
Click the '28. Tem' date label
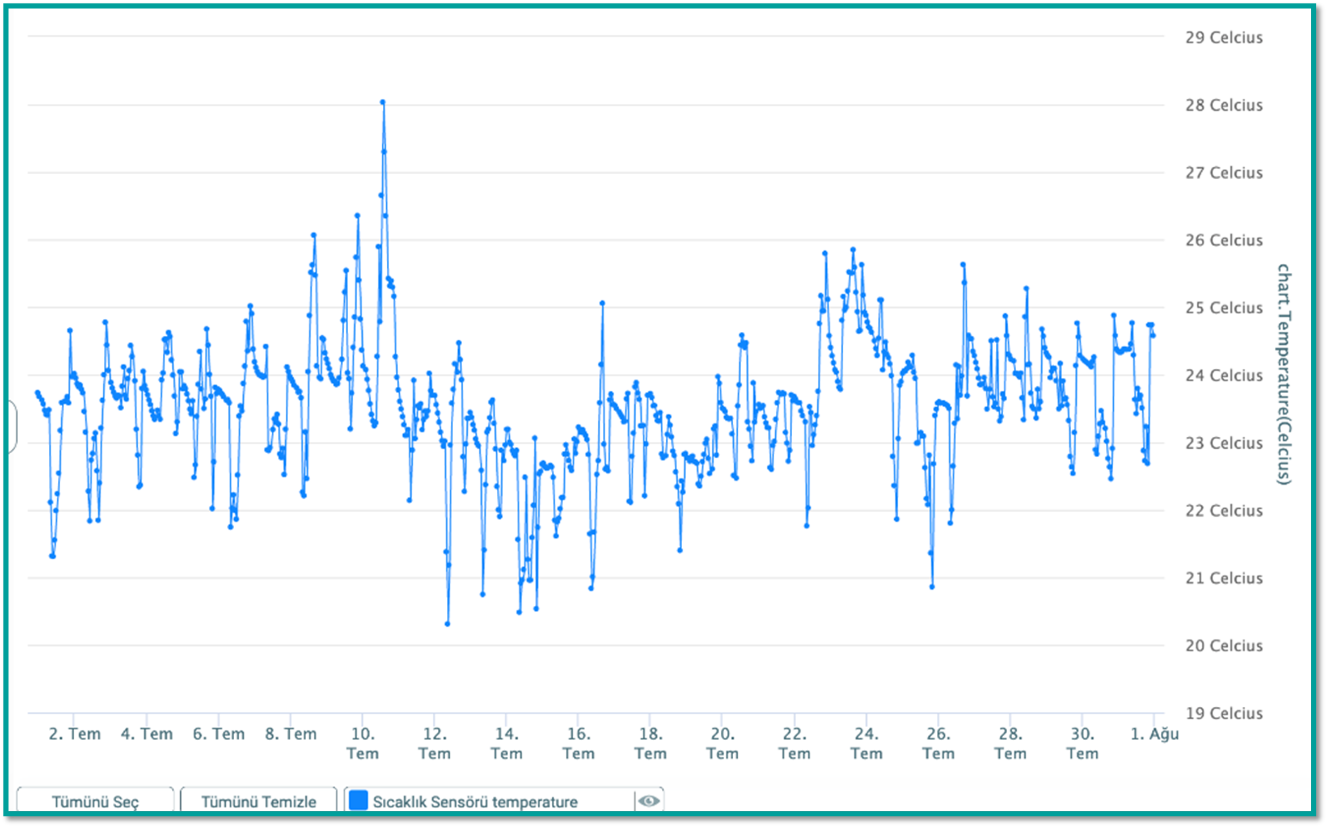tap(1010, 743)
